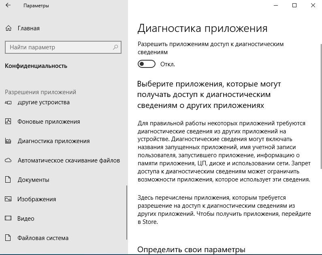Click the Другие устройства icon

point(8,102)
